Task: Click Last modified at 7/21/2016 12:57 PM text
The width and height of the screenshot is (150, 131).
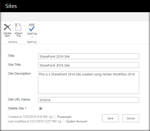Action: [32, 121]
